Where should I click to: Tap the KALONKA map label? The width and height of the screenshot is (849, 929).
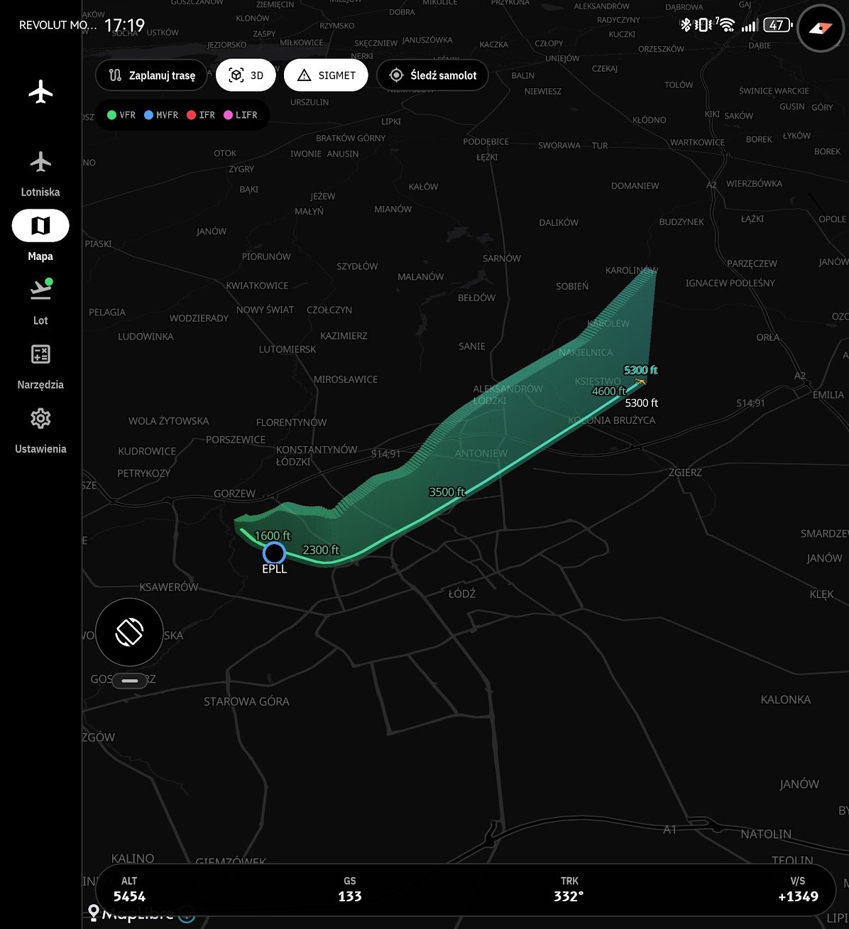786,700
